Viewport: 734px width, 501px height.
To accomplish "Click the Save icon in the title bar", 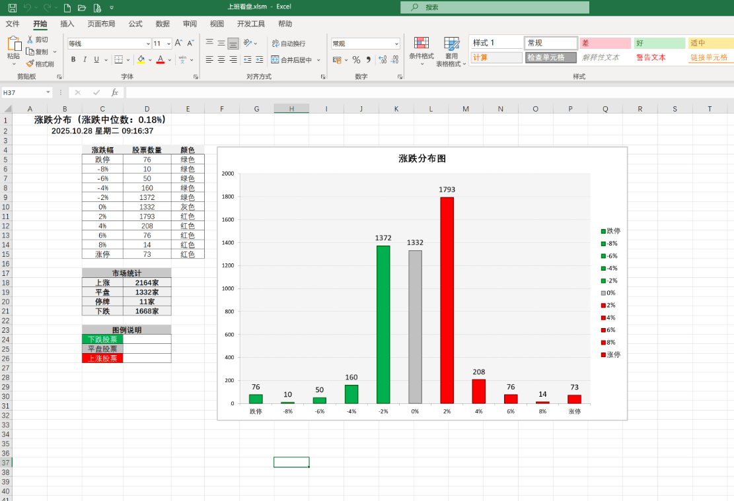I will coord(13,7).
